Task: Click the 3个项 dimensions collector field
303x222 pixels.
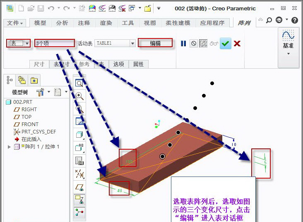Action: [x=55, y=43]
